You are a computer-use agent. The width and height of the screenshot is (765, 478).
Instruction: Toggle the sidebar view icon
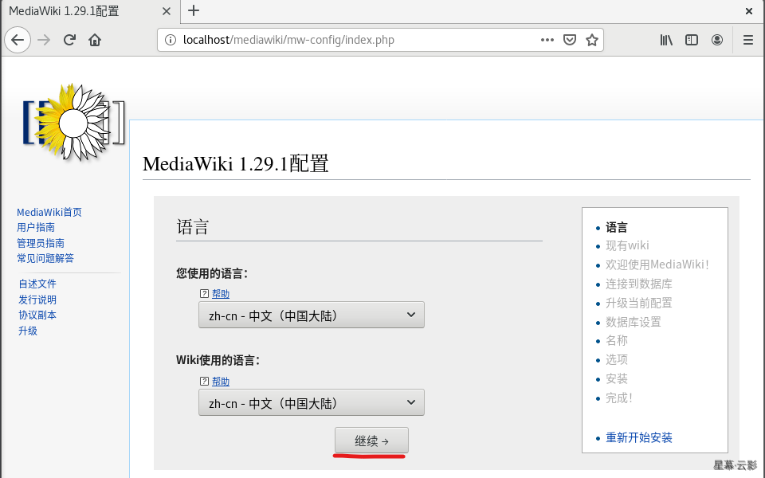pyautogui.click(x=692, y=40)
